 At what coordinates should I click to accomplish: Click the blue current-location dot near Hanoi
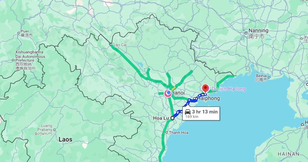[168, 92]
